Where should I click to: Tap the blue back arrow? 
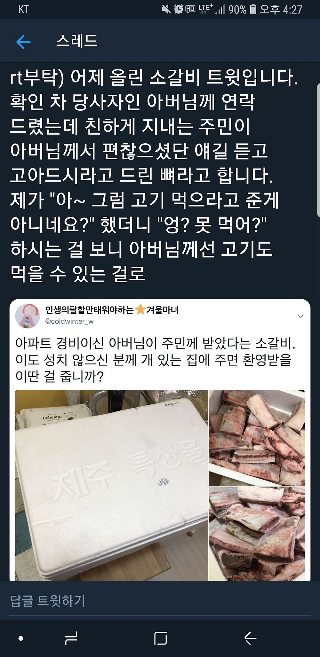tap(23, 42)
